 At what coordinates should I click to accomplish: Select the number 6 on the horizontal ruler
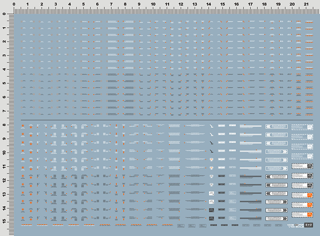(x=97, y=4)
